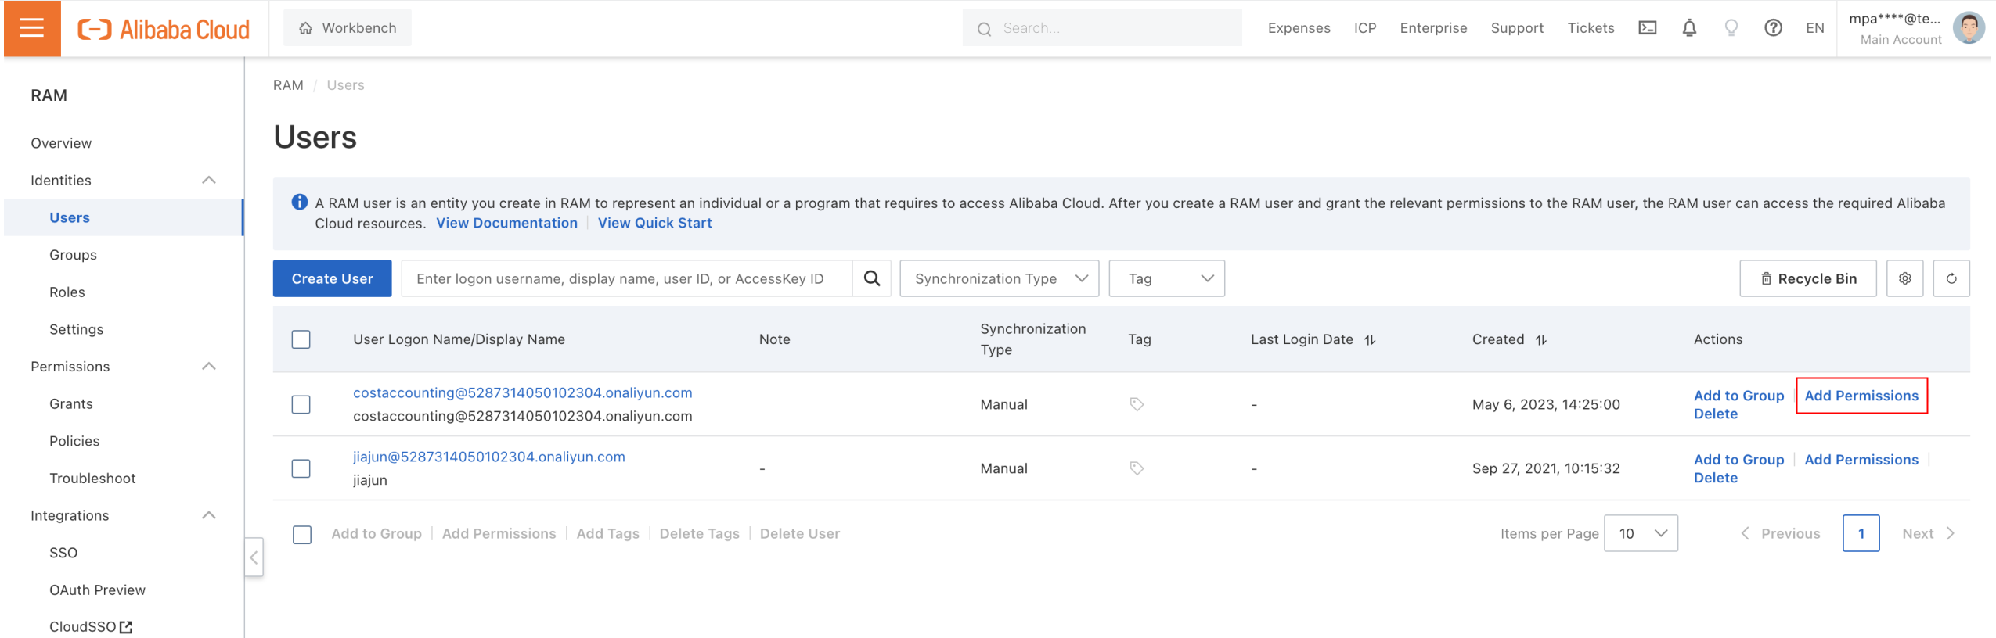Click the lightbulb tips icon
The width and height of the screenshot is (1996, 638).
[1731, 28]
